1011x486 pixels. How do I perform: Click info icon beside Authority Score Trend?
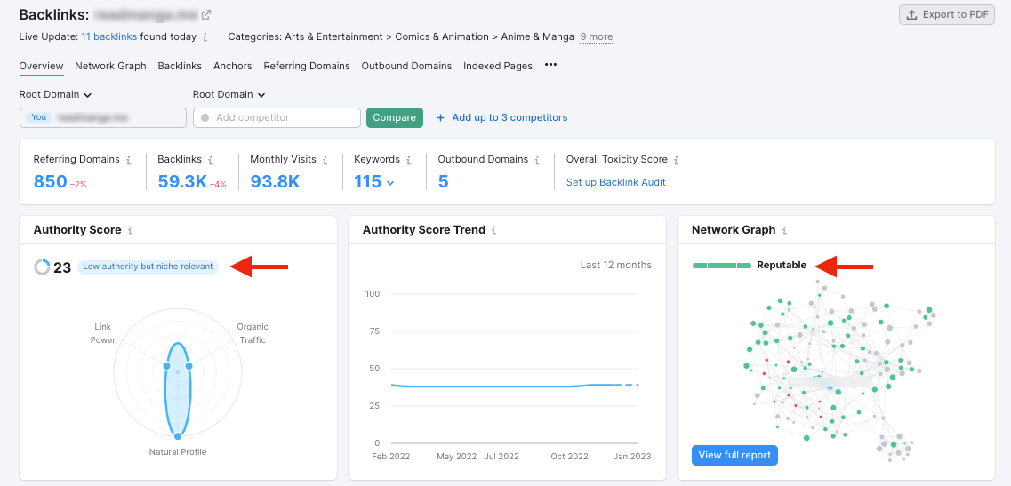pyautogui.click(x=494, y=230)
